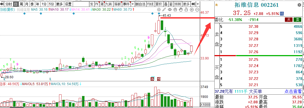Click sell level 5 price 37.30
304x108 pixels.
tap(253, 26)
